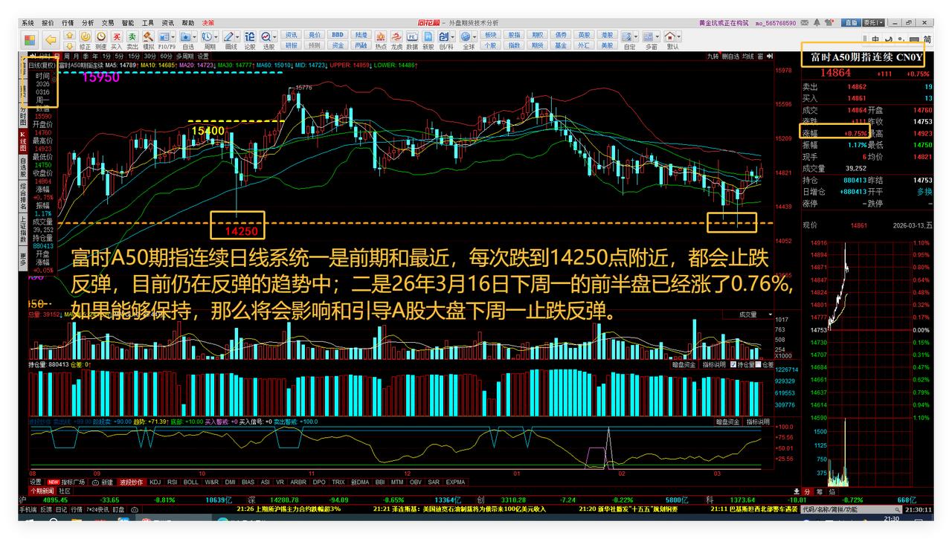Click the 基金 toolbar button
This screenshot has height=539, width=952.
click(560, 45)
